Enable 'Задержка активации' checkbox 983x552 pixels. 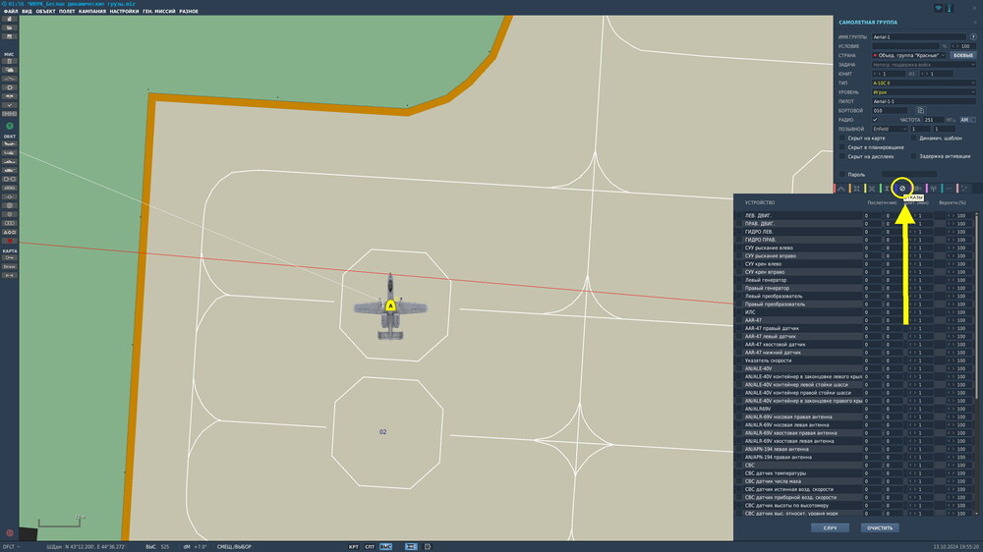tap(913, 156)
